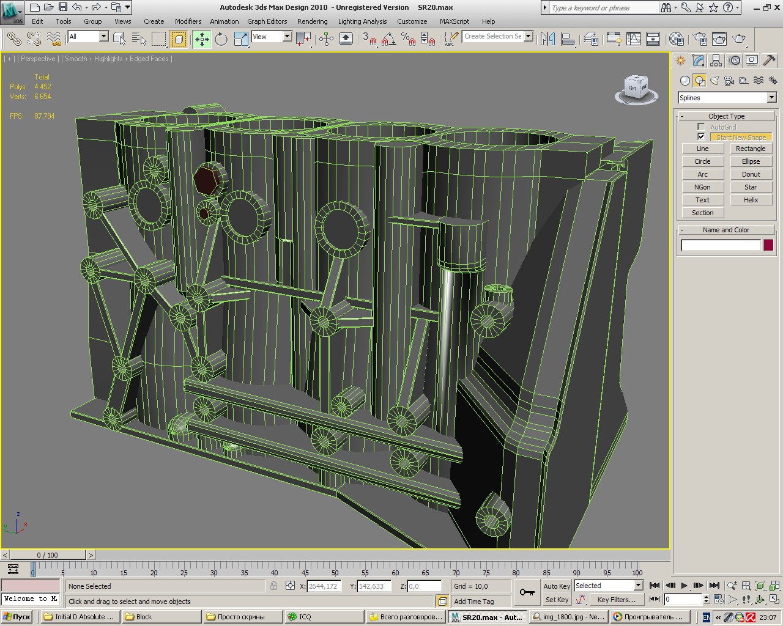Open the Modify panel tab icon
Viewport: 783px width, 626px height.
(698, 61)
